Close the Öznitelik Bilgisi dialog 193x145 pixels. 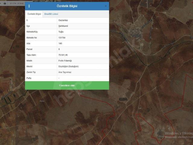pos(106,6)
